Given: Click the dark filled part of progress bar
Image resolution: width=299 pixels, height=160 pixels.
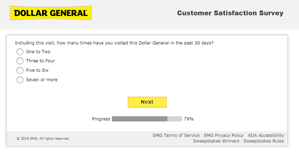Looking at the screenshot, I should pyautogui.click(x=139, y=119).
